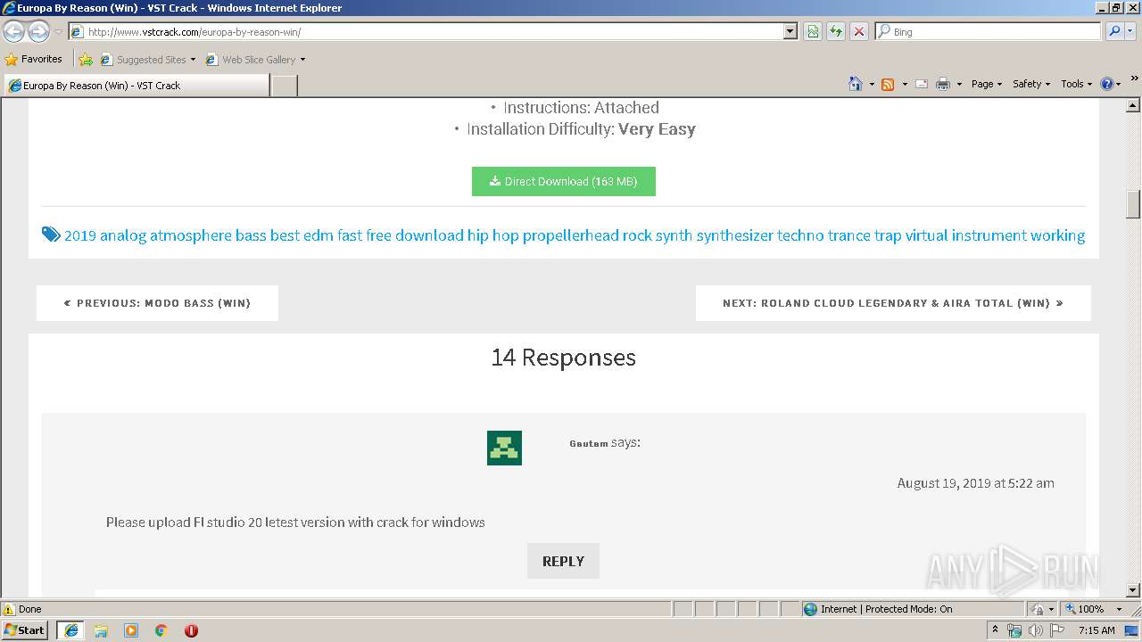Click the volume speaker tray icon

tap(1035, 630)
